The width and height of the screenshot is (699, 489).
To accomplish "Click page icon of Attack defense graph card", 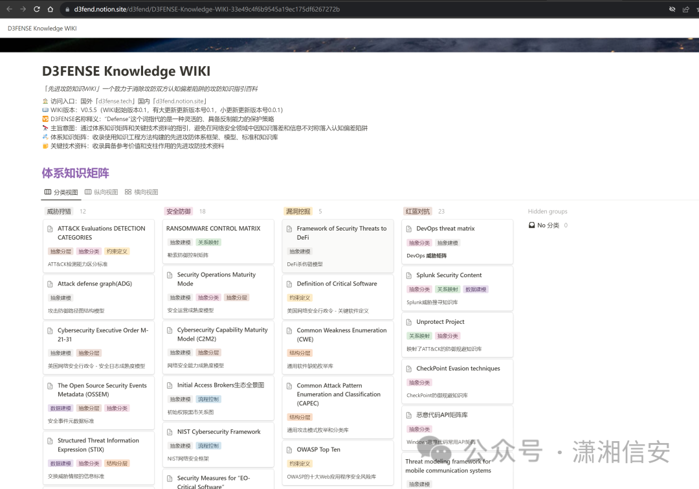I will pyautogui.click(x=50, y=284).
